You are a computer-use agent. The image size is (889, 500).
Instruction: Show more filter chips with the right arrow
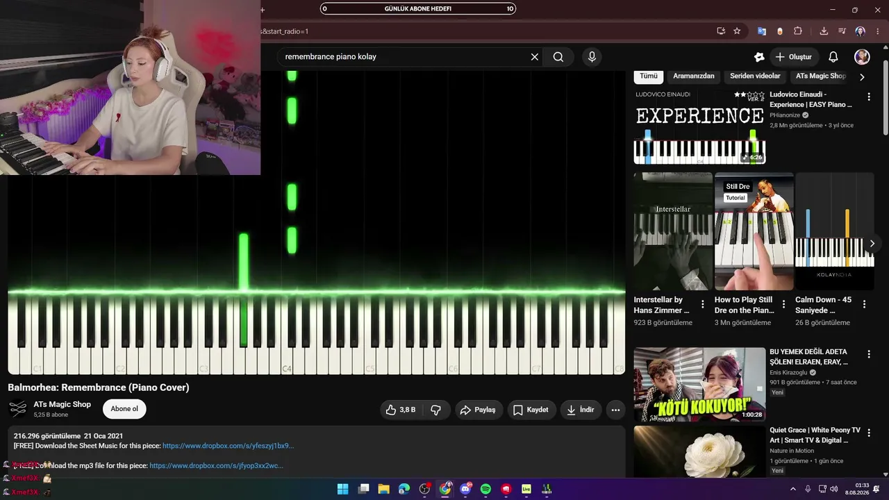pyautogui.click(x=863, y=77)
